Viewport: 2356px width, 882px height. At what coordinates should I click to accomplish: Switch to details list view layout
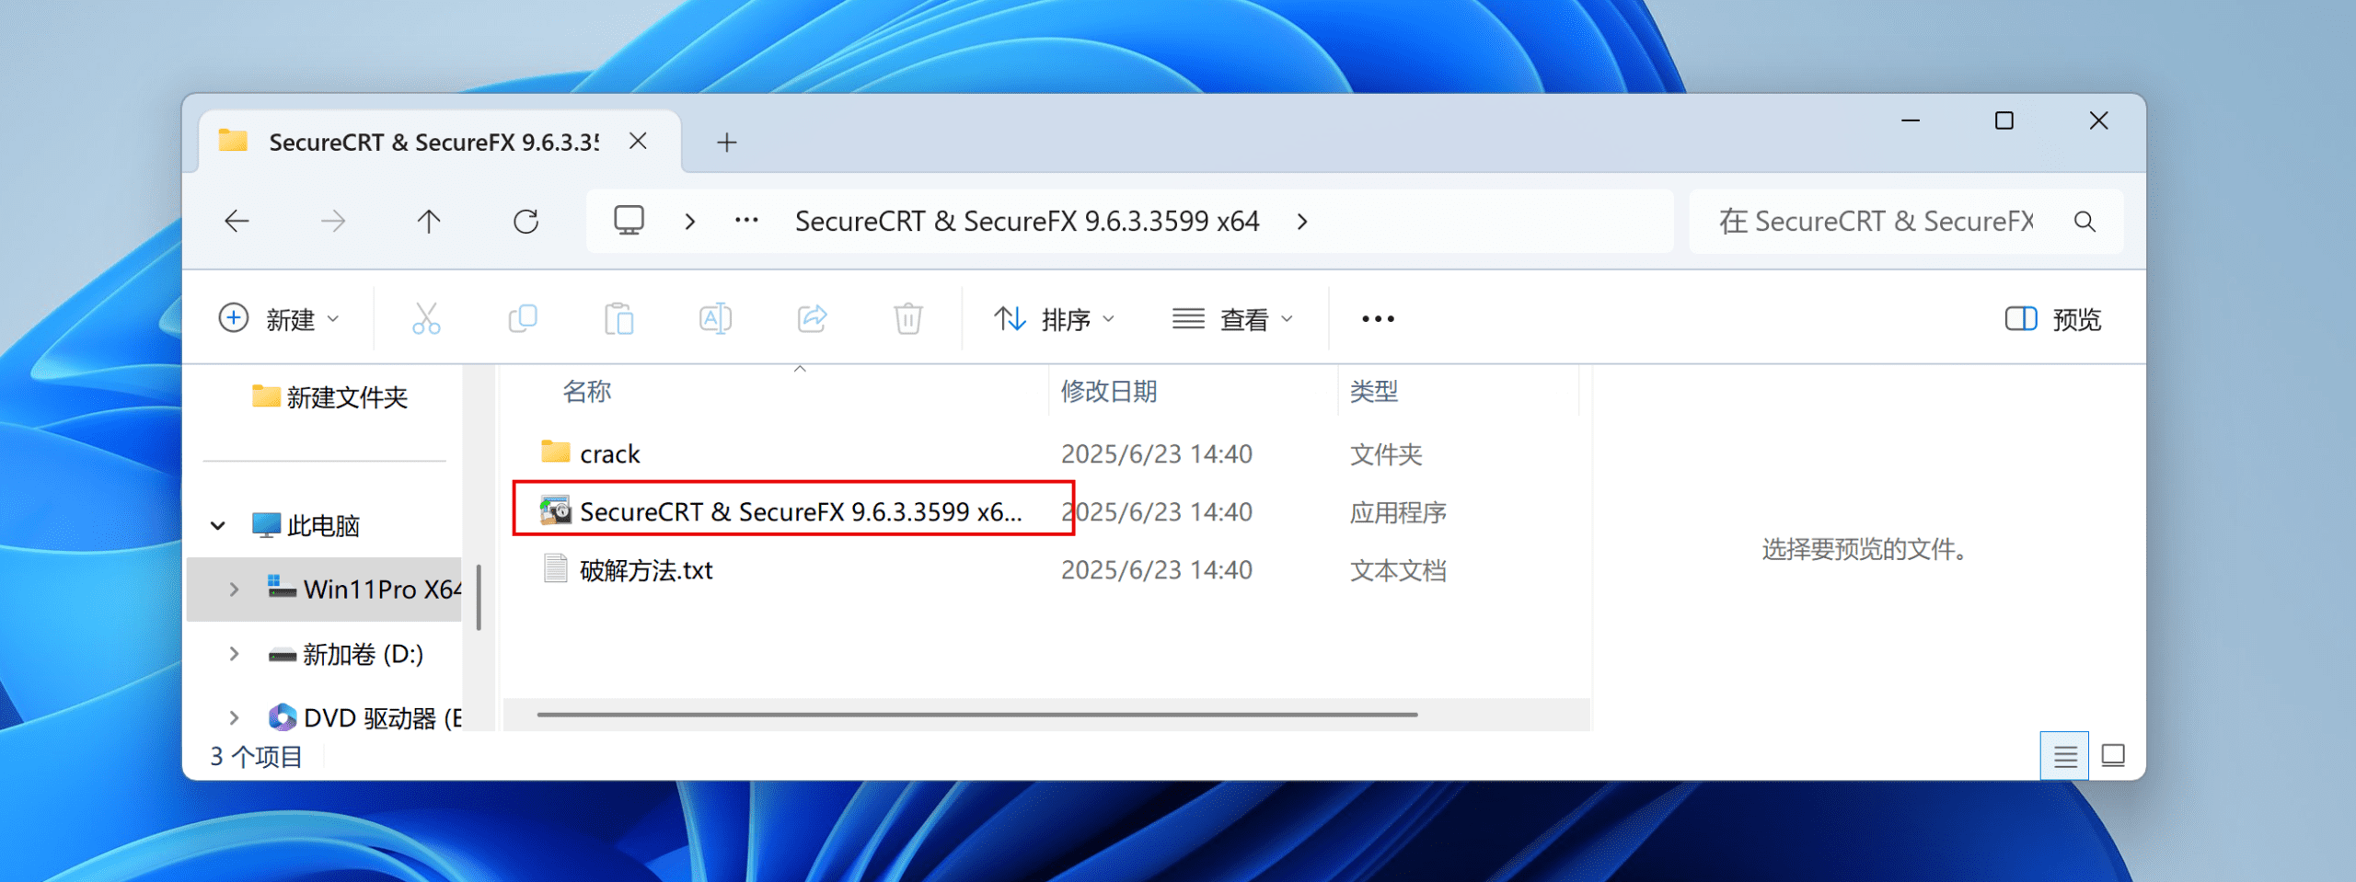tap(2064, 756)
